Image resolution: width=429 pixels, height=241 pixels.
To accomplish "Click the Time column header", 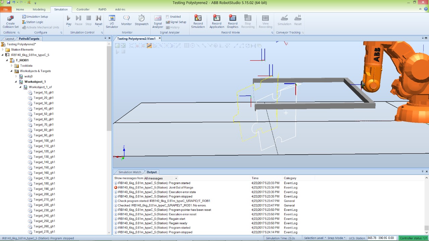I will tap(255, 178).
